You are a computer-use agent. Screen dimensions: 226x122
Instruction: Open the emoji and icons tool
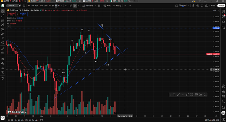[3, 43]
